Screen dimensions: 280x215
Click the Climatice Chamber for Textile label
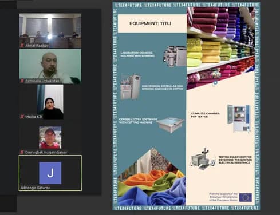[x=205, y=115]
